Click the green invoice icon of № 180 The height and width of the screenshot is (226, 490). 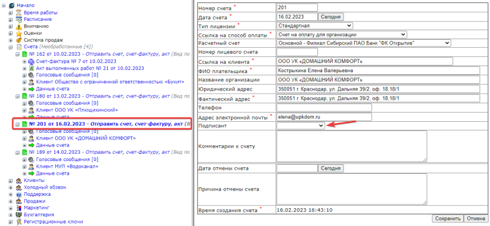(x=24, y=96)
